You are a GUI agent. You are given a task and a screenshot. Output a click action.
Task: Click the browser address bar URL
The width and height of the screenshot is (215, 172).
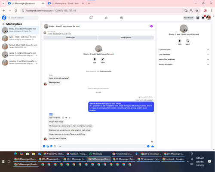(x=51, y=11)
